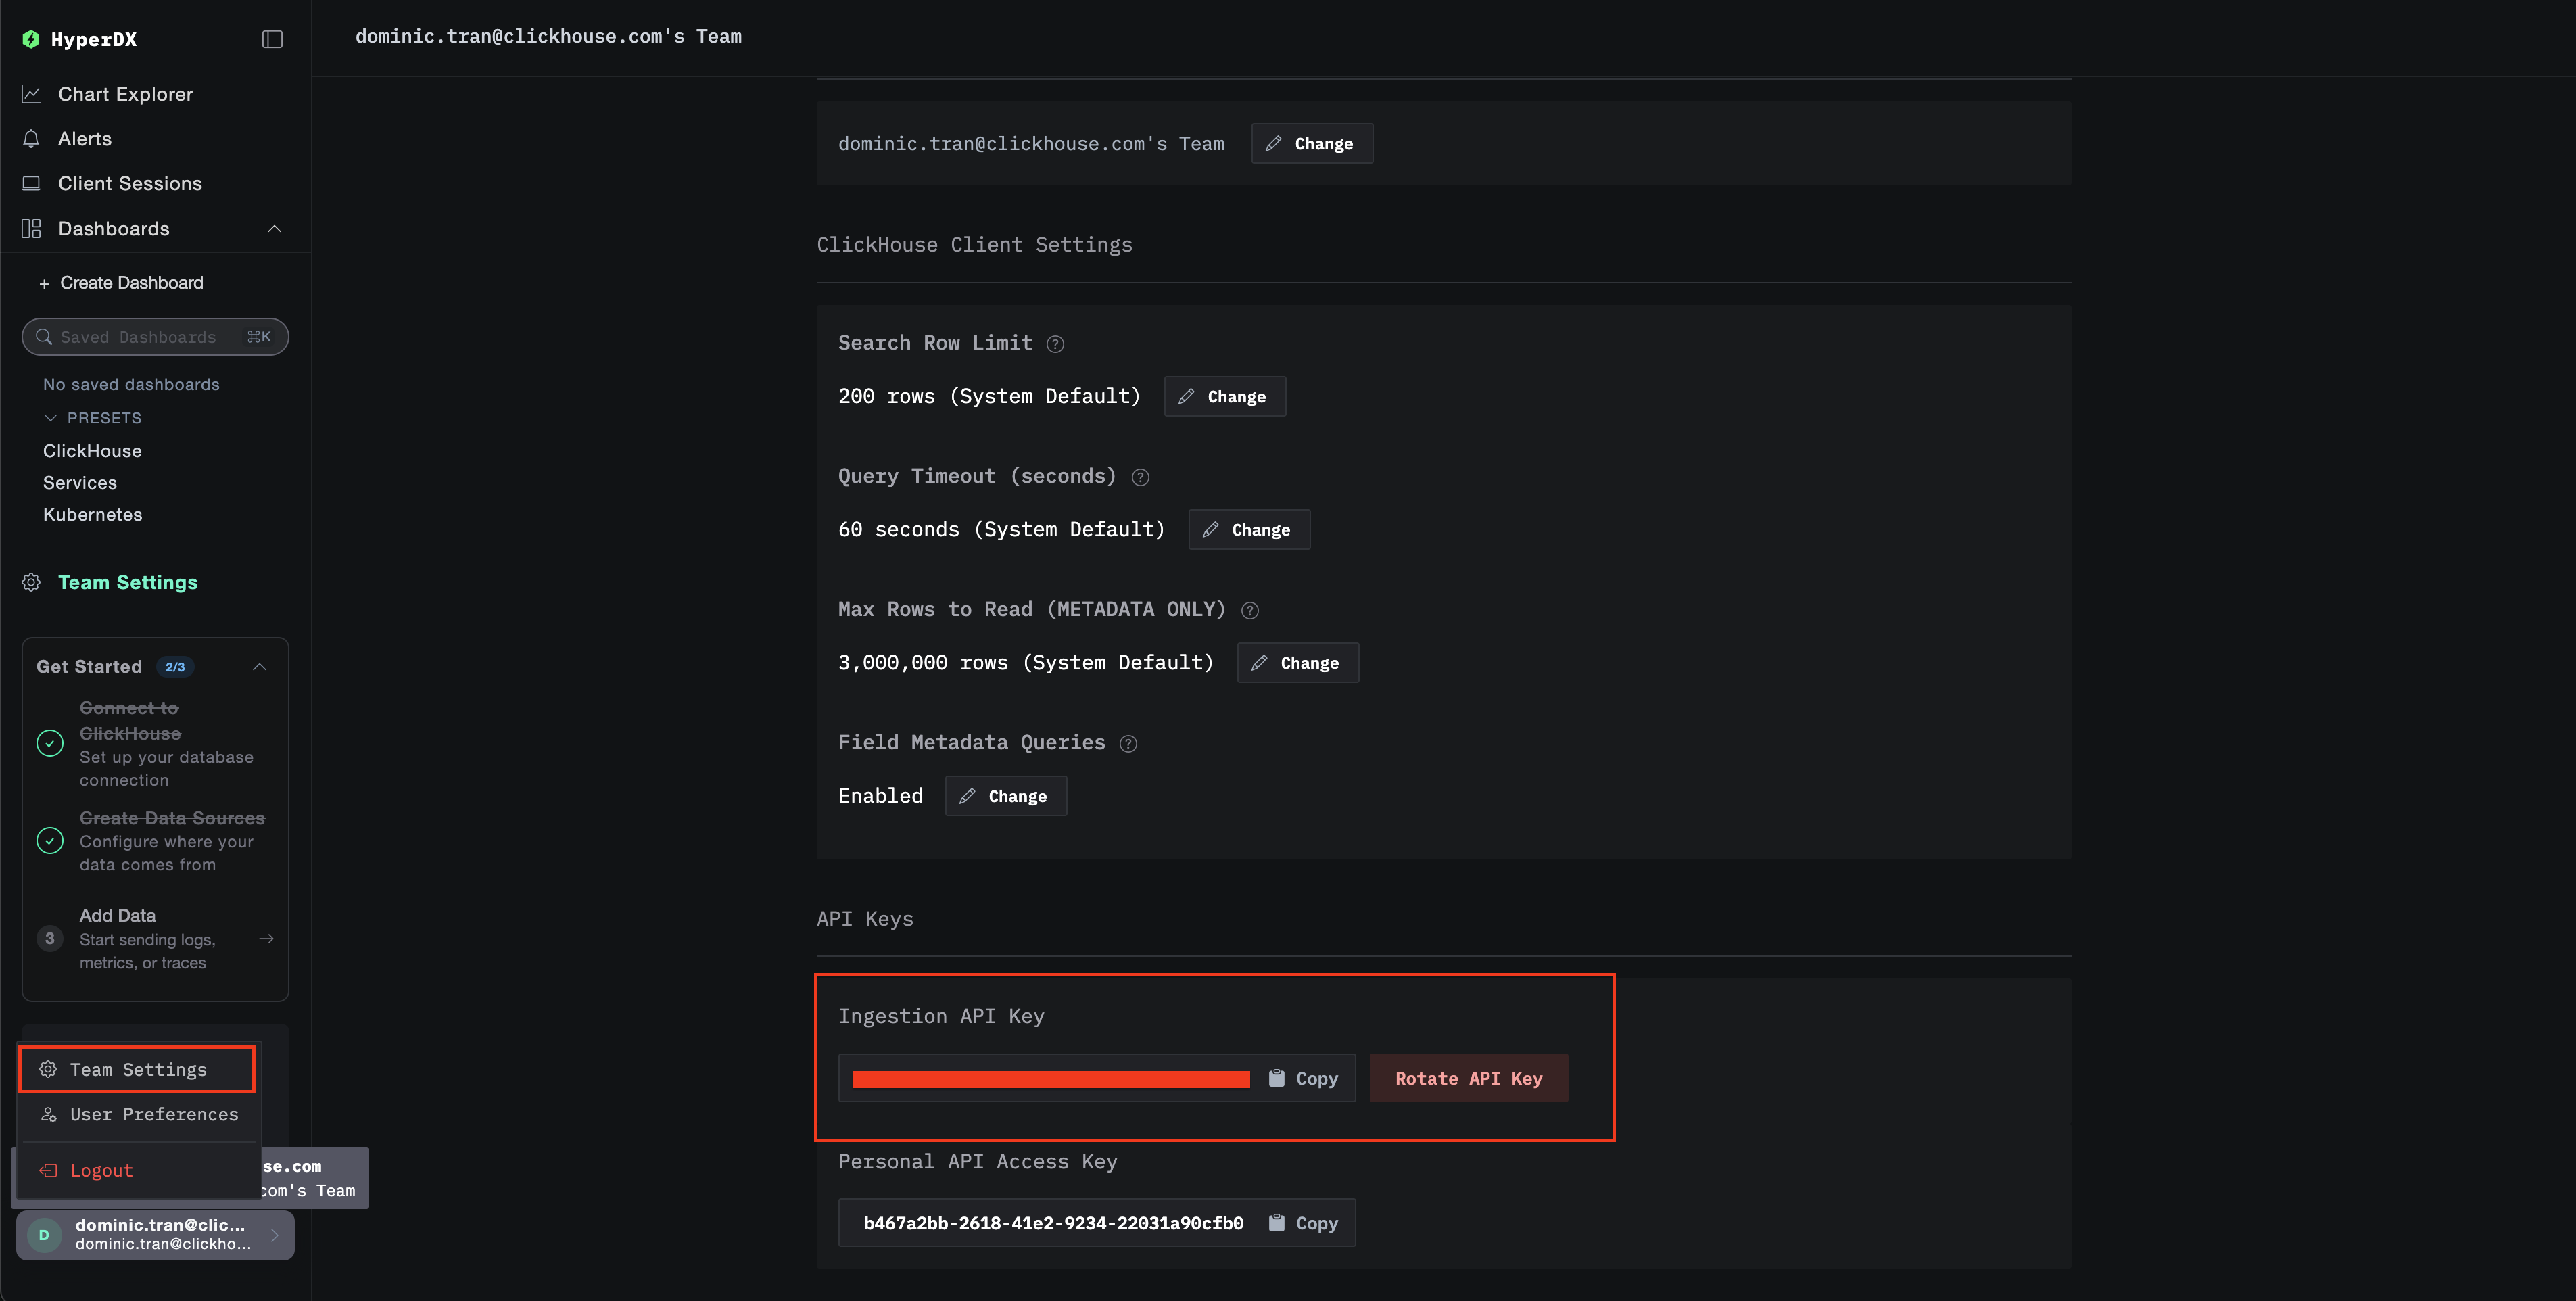
Task: Open the Kubernetes preset dashboard
Action: [x=91, y=514]
